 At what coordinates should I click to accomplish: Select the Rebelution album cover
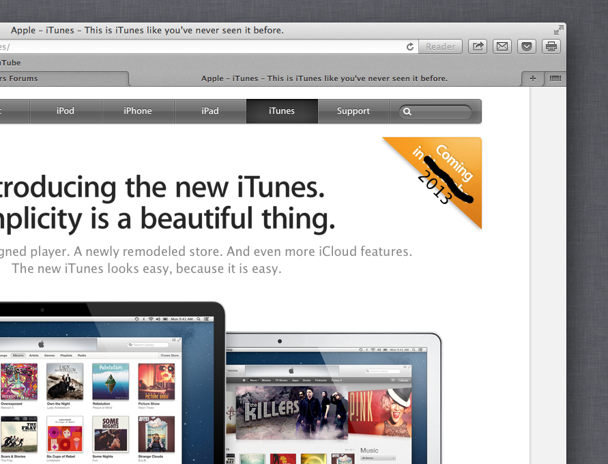coord(111,381)
